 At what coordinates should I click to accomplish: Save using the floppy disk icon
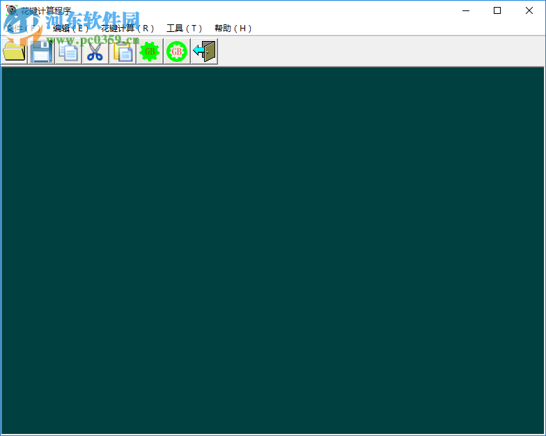coord(41,51)
